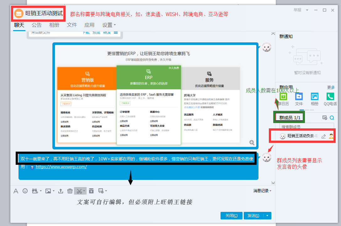The image size is (341, 226).
Task: Open the send options arrow beside 发送(S)
Action: [267, 216]
